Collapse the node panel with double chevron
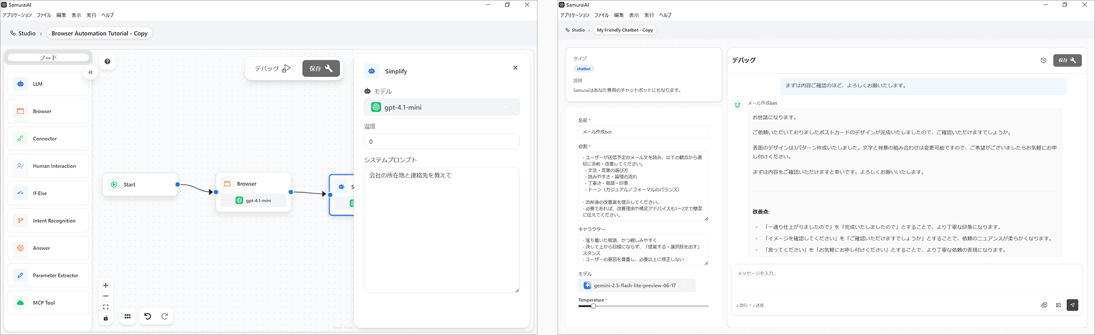The width and height of the screenshot is (1095, 335). click(90, 72)
